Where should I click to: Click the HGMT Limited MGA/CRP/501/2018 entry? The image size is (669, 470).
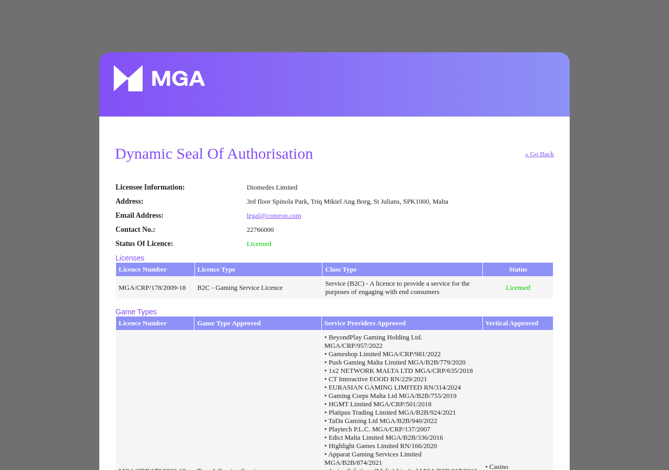click(x=378, y=404)
